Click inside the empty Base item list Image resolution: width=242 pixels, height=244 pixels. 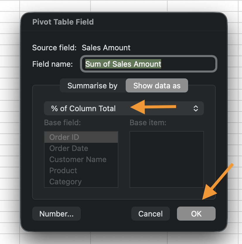166,159
